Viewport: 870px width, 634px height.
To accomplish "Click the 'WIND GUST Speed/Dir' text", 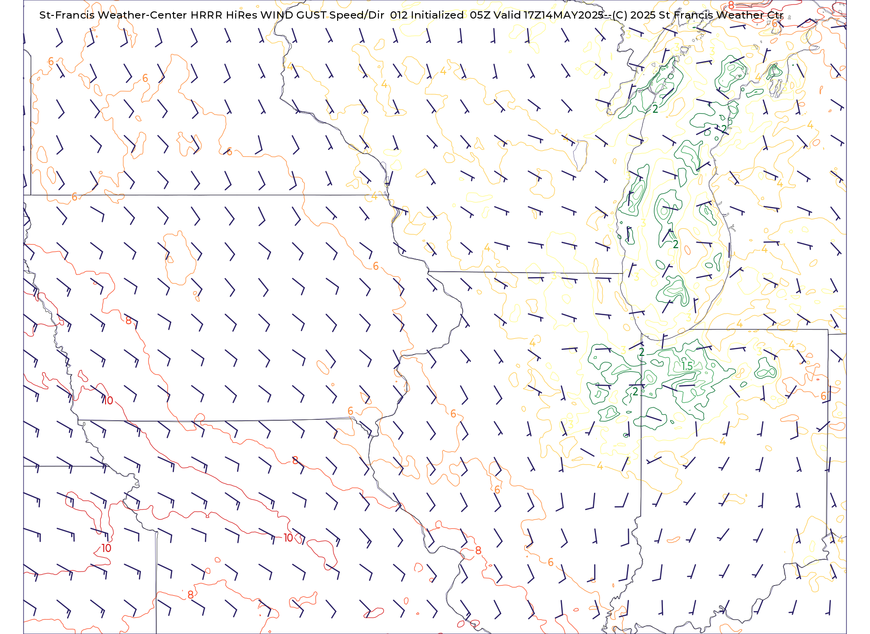I will click(322, 15).
